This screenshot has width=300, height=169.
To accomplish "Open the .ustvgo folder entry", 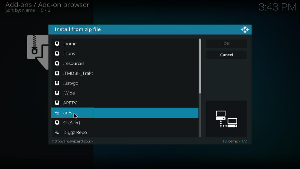I will click(x=125, y=83).
